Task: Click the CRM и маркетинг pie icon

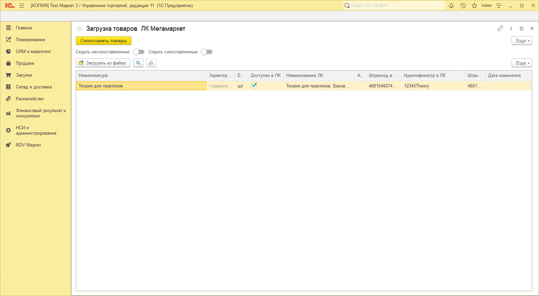Action: pyautogui.click(x=8, y=51)
